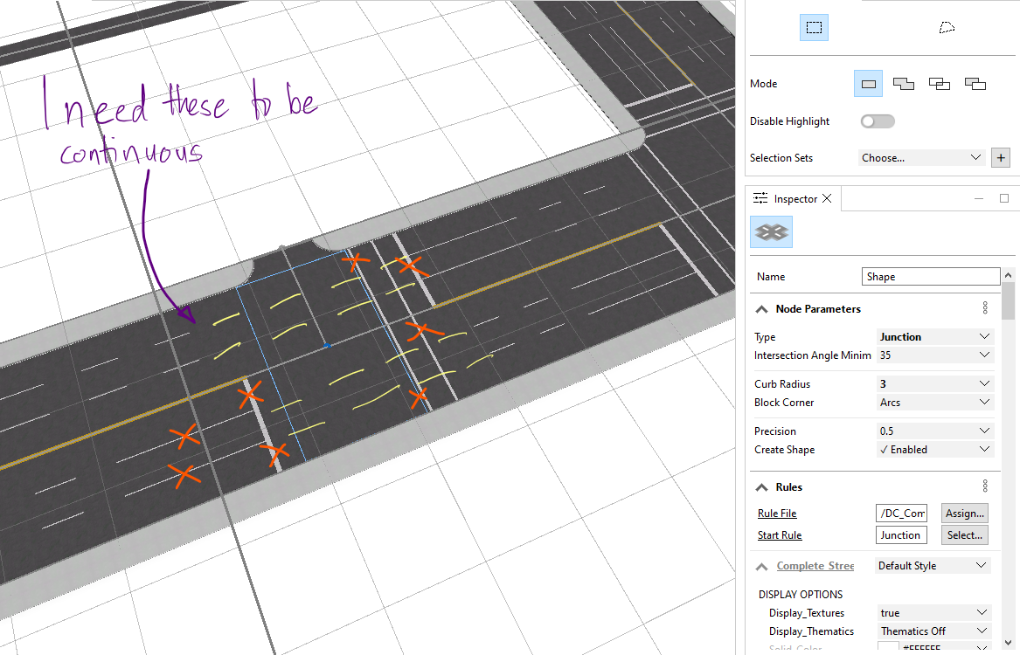1020x655 pixels.
Task: Click the Inspector panel settings icon
Action: 985,307
